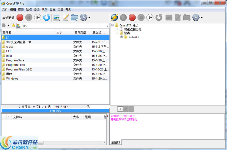Select the 用户 folder

[x=55, y=74]
